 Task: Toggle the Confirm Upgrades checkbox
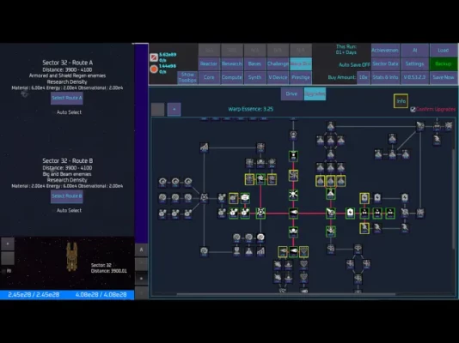[413, 110]
